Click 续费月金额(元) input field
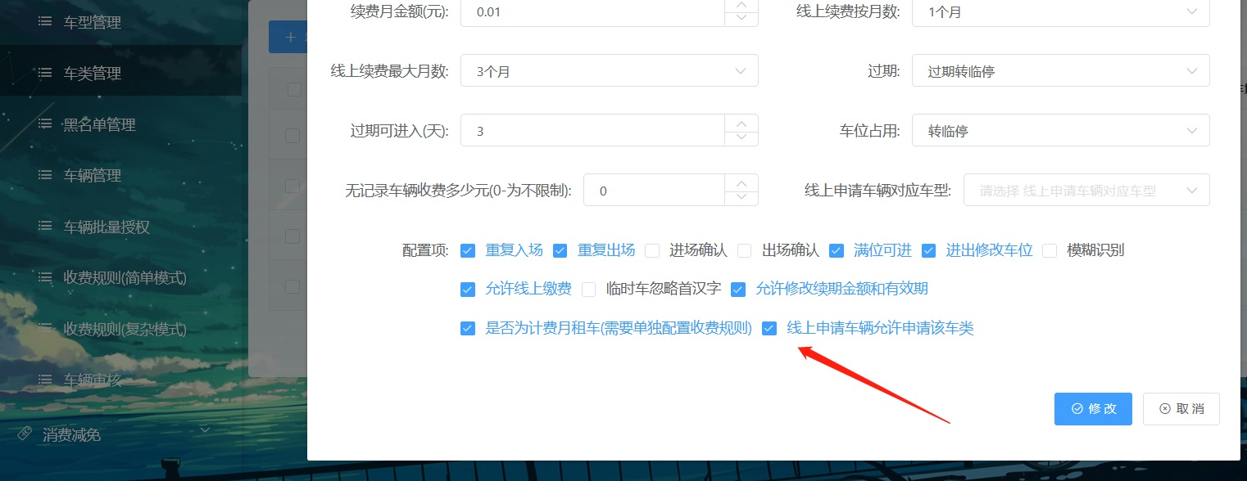This screenshot has width=1247, height=481. point(592,12)
